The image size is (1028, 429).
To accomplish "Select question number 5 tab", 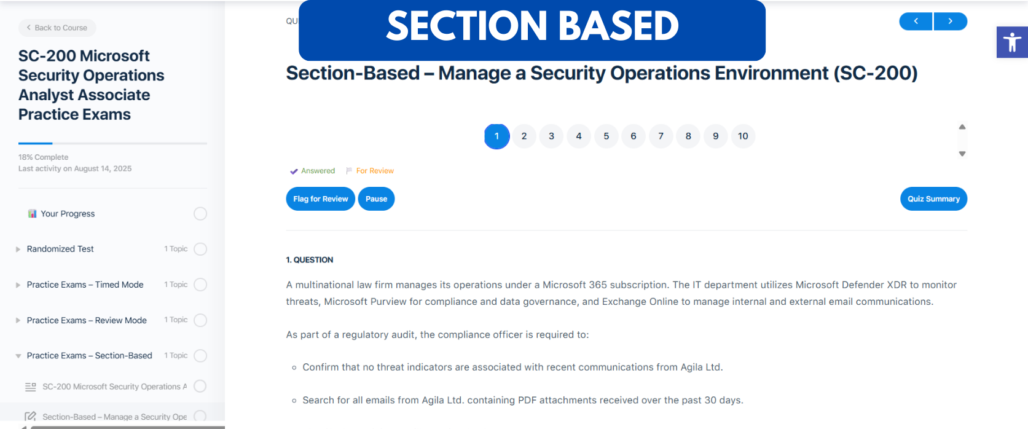I will (x=606, y=136).
